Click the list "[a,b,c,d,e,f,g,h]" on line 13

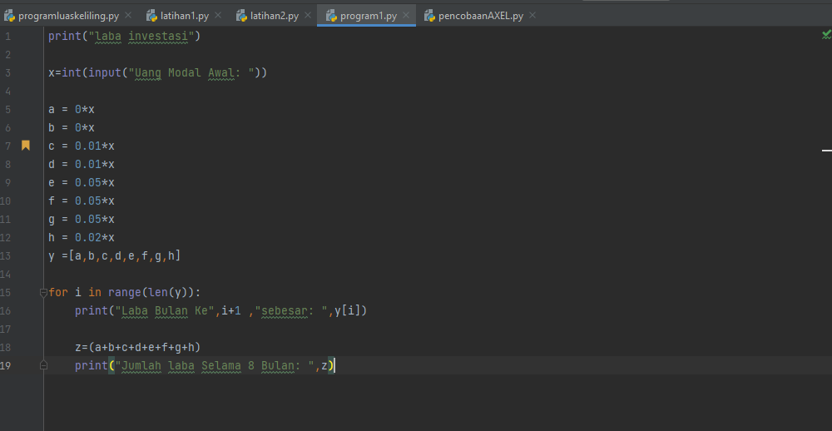(125, 255)
